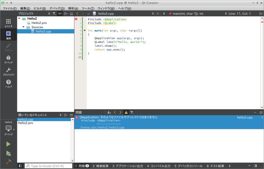Image resolution: width=264 pixels, height=169 pixels.
Task: Click filter tree icon in project panel
Action: coord(54,14)
